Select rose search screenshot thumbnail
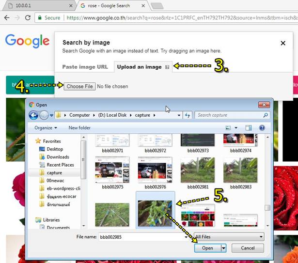 click(x=198, y=216)
